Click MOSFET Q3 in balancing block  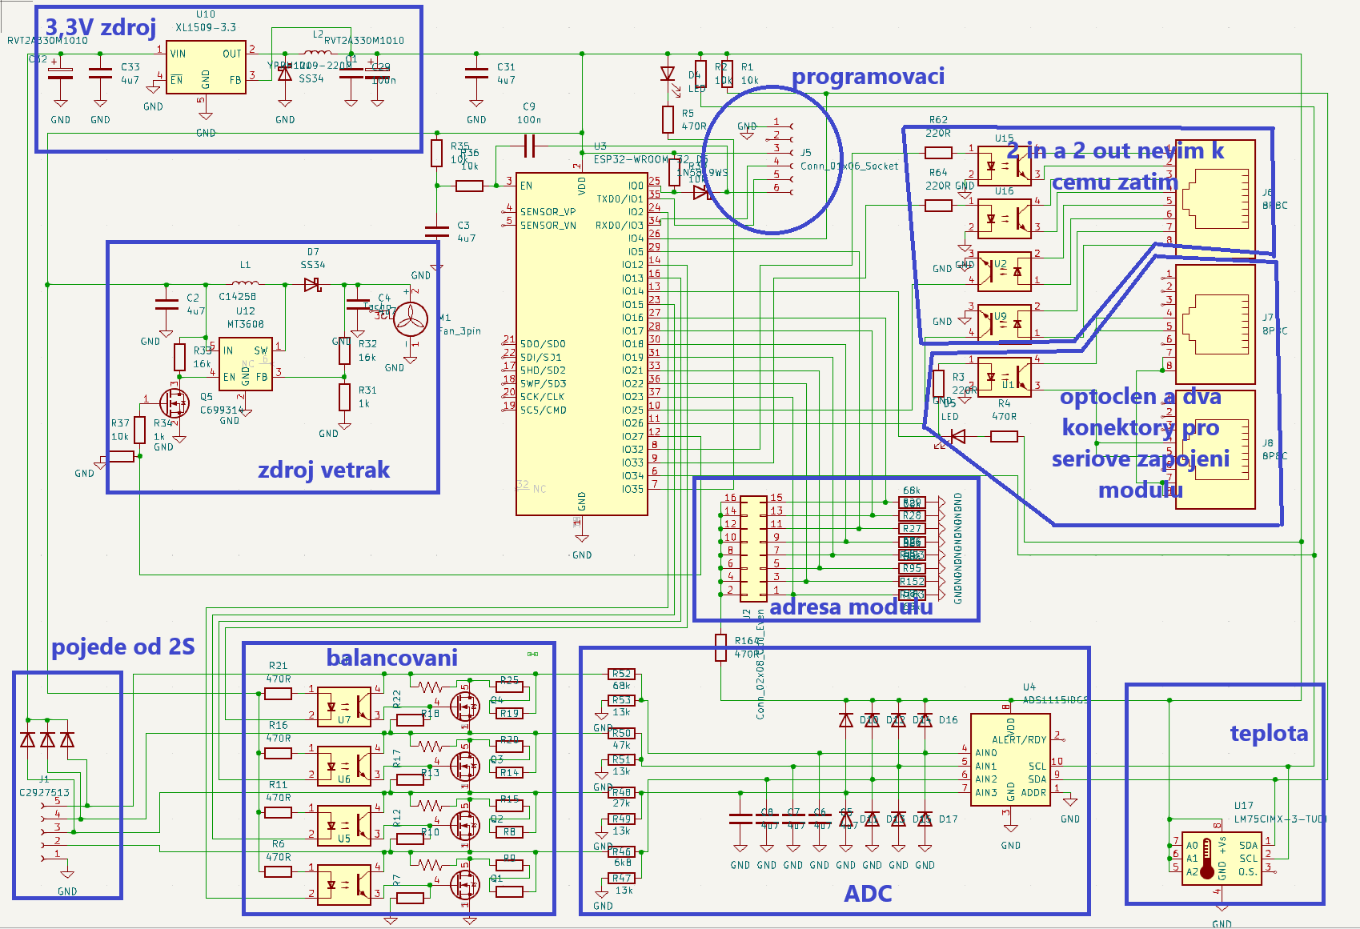click(465, 766)
